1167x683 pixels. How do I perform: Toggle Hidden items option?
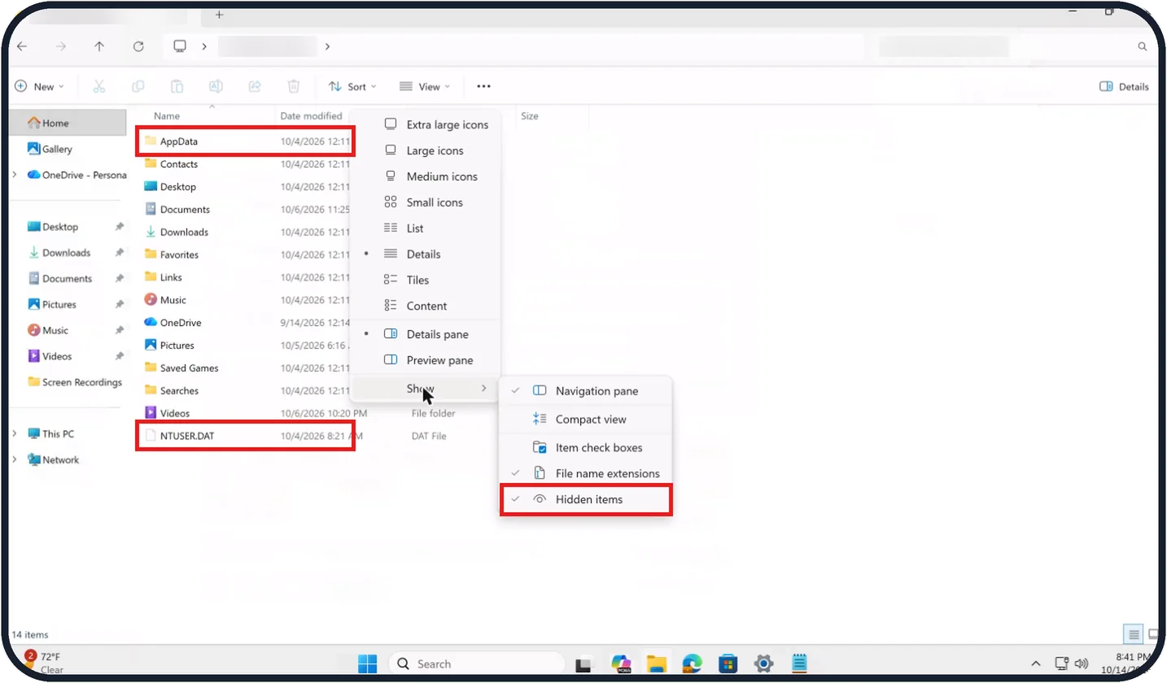585,499
